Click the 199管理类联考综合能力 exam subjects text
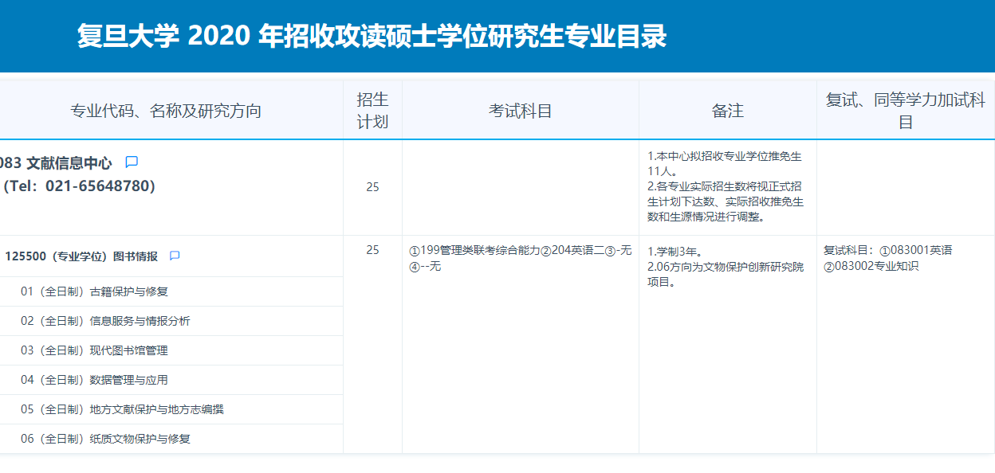This screenshot has height=473, width=995. (x=519, y=258)
